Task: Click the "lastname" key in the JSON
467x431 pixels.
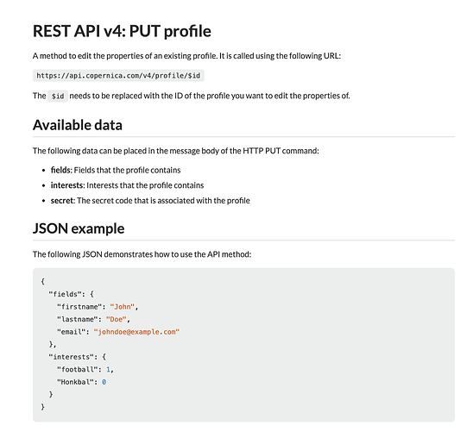Action: click(x=77, y=319)
